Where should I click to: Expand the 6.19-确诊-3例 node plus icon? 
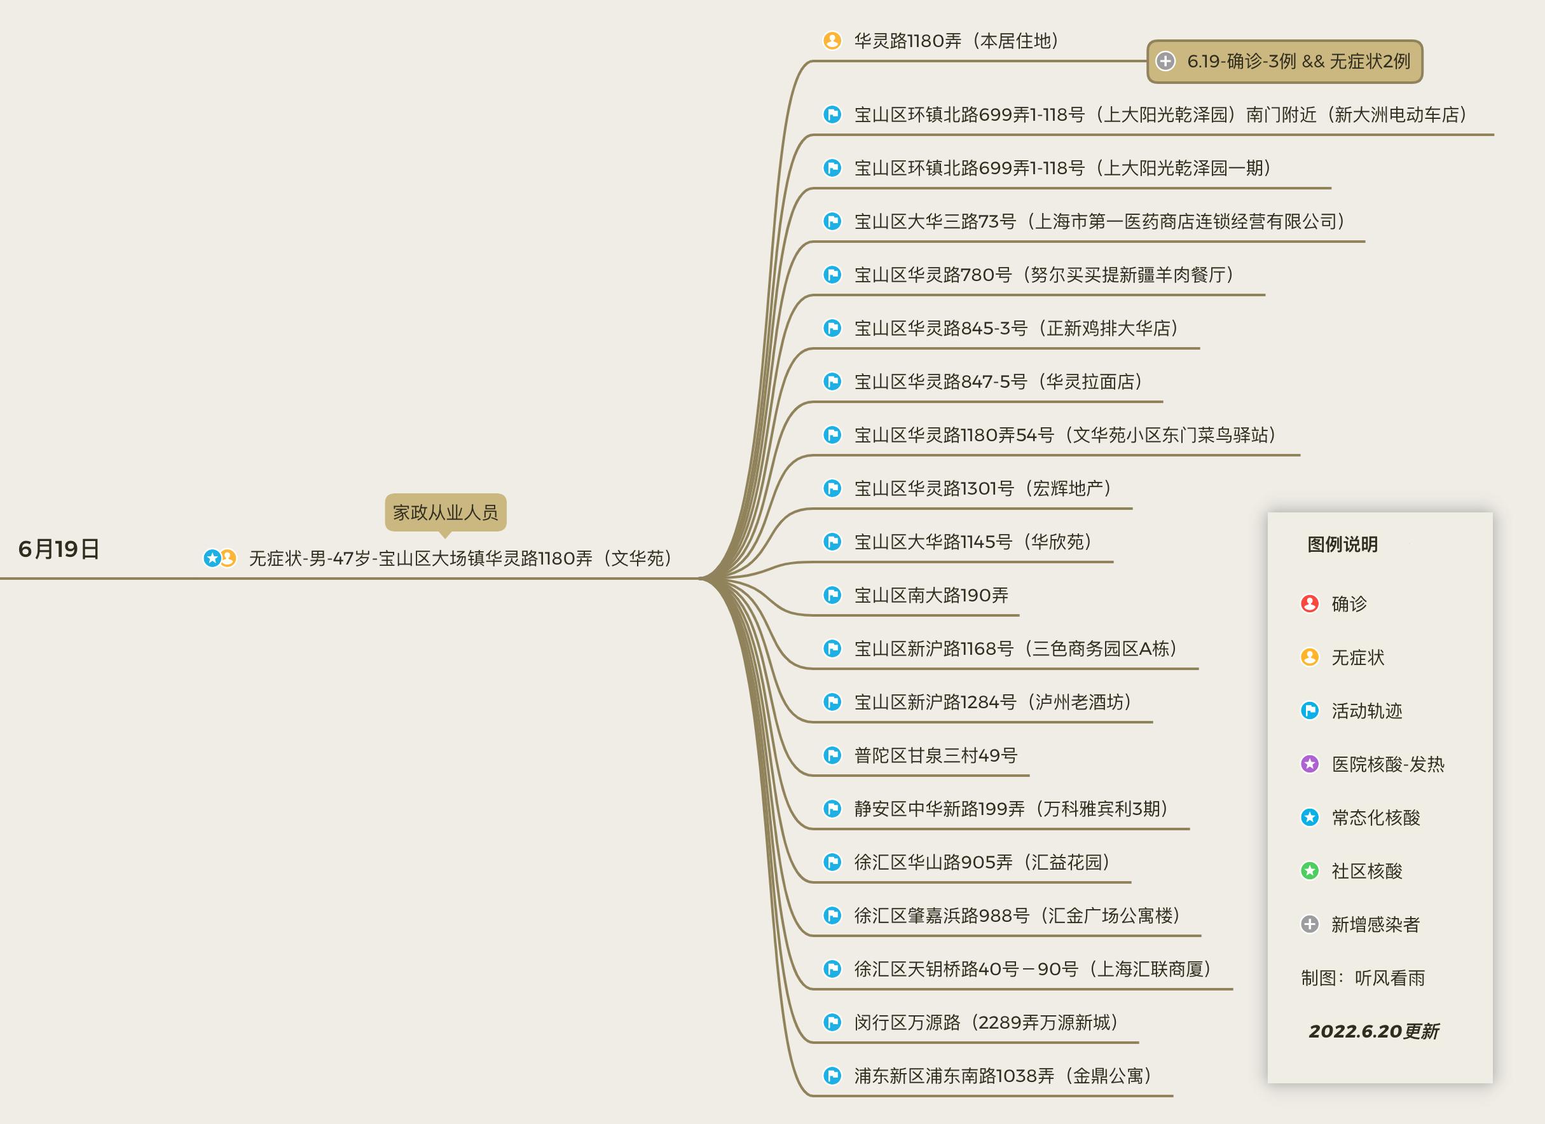tap(1165, 61)
